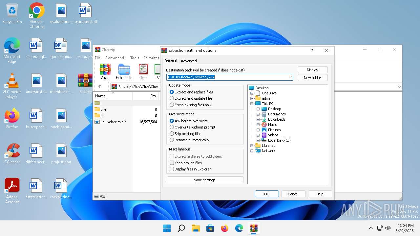The image size is (420, 236).
Task: Click the Cancel button
Action: pyautogui.click(x=293, y=194)
